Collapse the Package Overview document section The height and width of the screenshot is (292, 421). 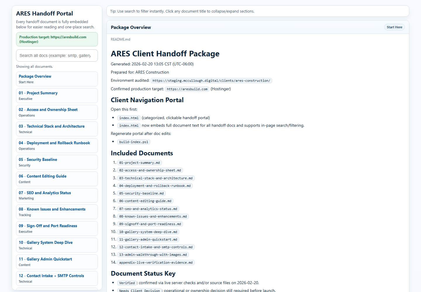[x=131, y=27]
